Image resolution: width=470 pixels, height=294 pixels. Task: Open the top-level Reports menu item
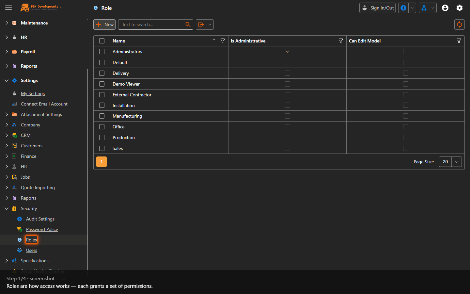pyautogui.click(x=29, y=66)
